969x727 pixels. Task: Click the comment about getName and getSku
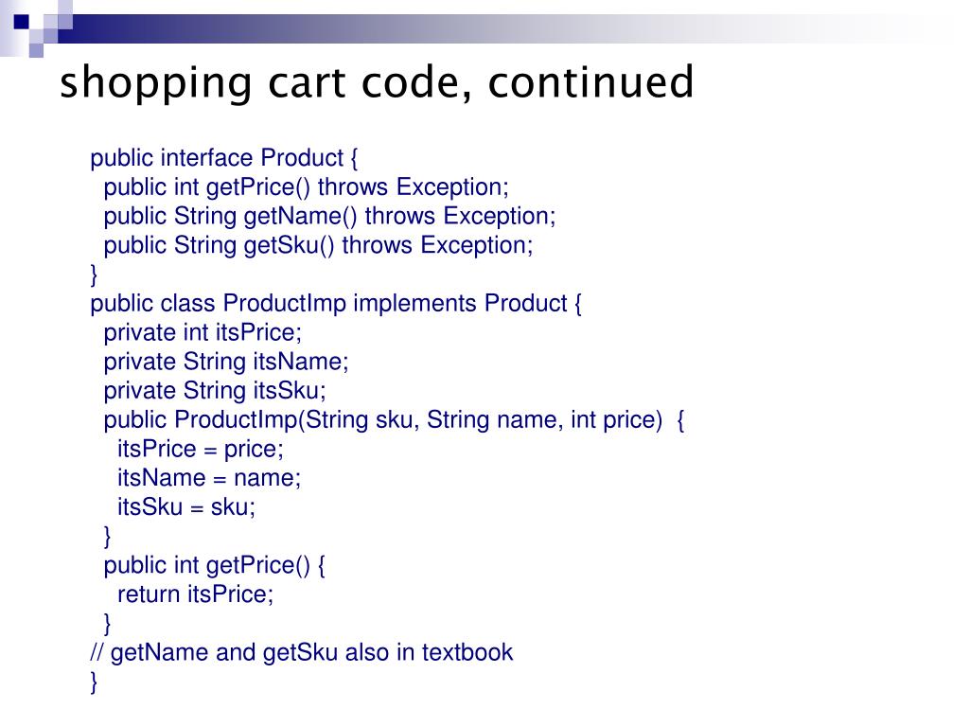(x=302, y=653)
